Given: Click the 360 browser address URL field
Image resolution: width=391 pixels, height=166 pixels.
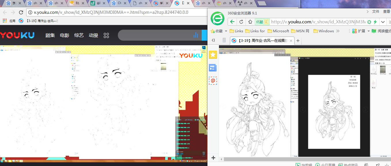Looking at the screenshot, I should coord(318,22).
